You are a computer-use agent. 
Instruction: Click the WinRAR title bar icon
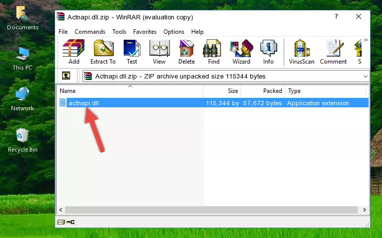[61, 17]
